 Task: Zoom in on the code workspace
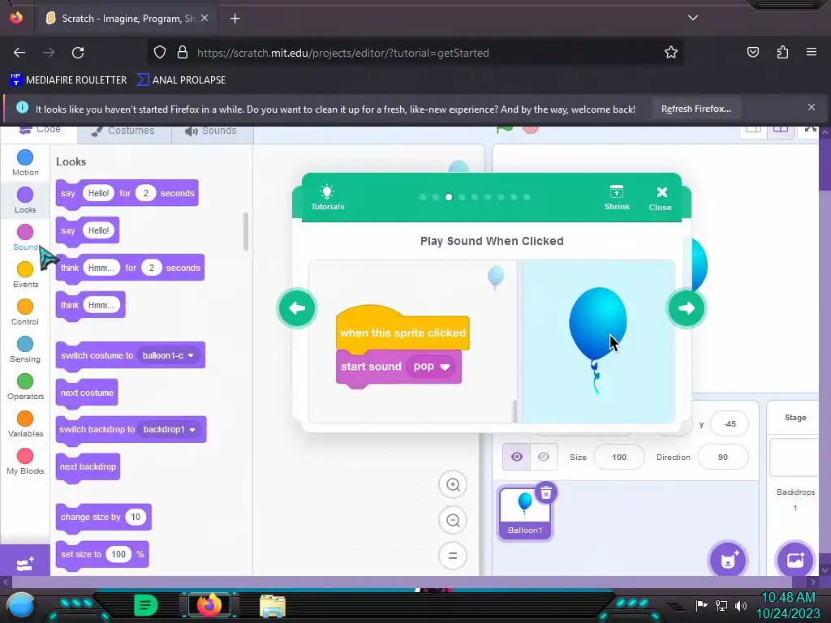[x=453, y=485]
